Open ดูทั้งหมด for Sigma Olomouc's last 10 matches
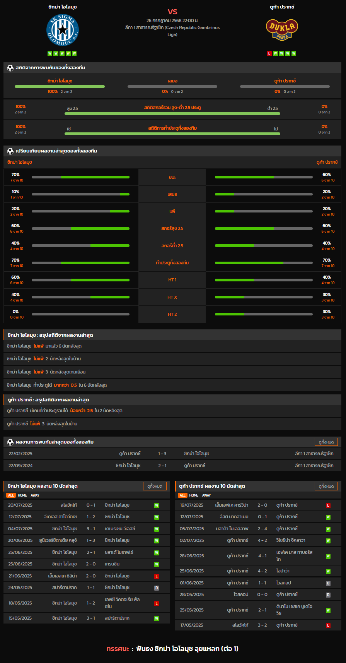 tap(155, 486)
